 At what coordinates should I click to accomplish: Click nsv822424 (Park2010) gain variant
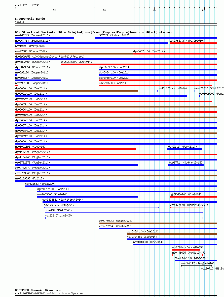point(184,149)
